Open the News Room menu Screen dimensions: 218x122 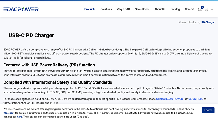[142, 9]
